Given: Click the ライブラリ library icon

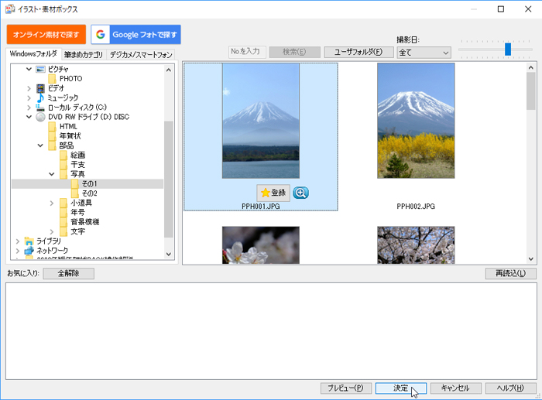Looking at the screenshot, I should pyautogui.click(x=29, y=241).
